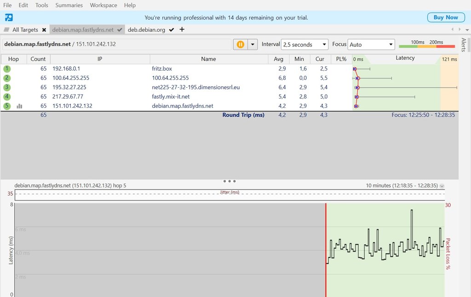Viewport: 471px width, 297px height.
Task: Toggle timeline graph icon for hop 5
Action: tap(20, 106)
